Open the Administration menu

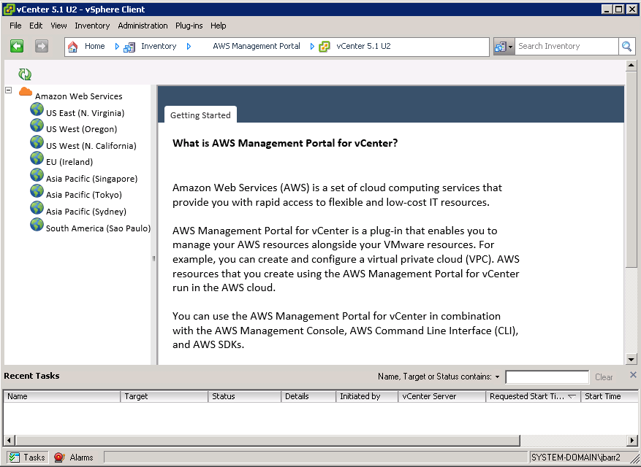click(x=143, y=26)
